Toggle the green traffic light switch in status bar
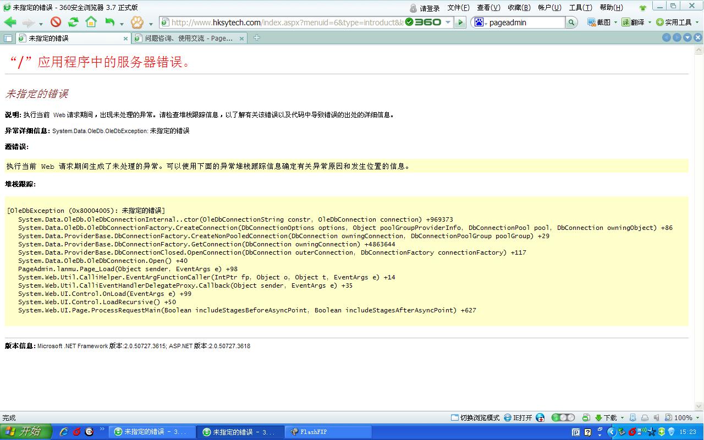 (563, 417)
